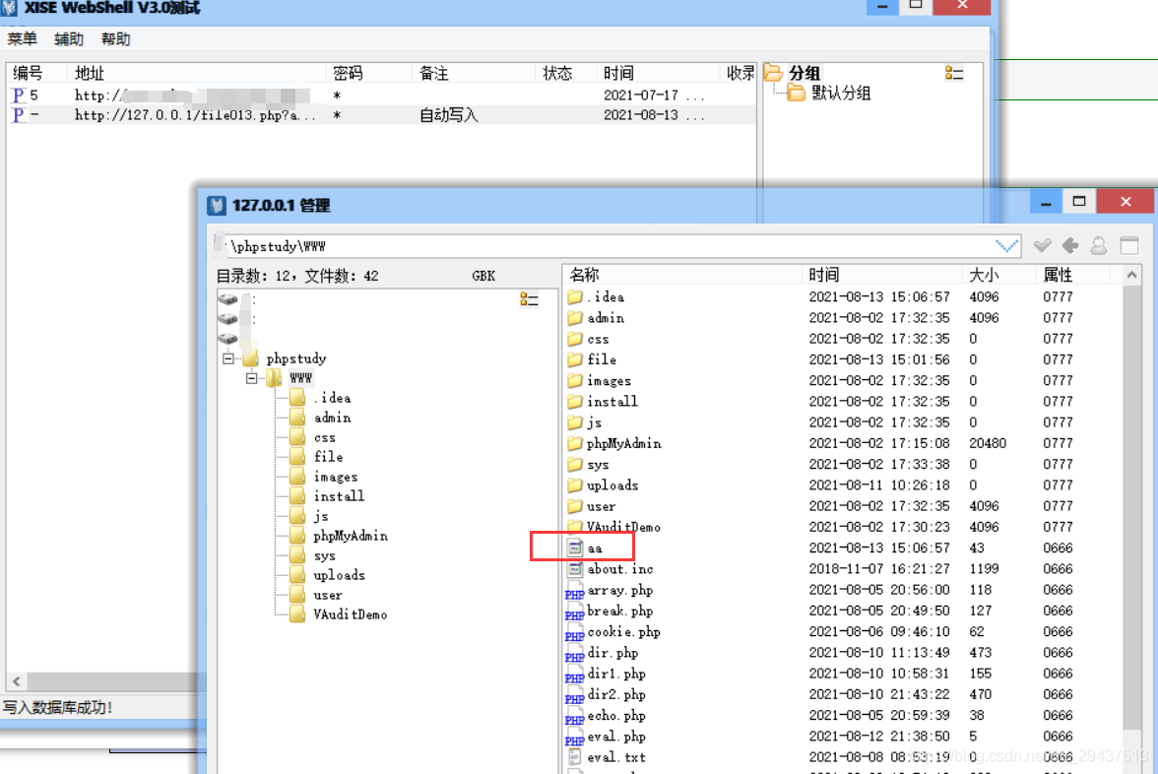Screen dimensions: 1158x774
Task: Sort file list by 属性 column
Action: (x=1072, y=275)
